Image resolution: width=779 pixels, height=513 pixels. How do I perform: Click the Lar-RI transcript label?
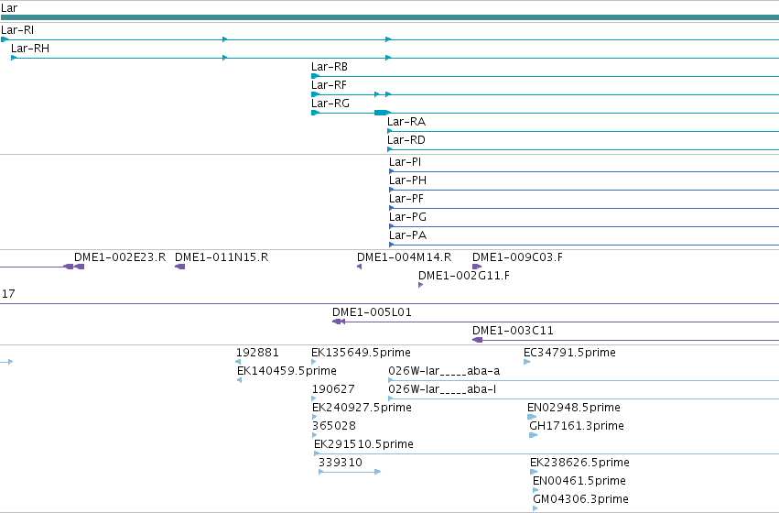(x=17, y=30)
